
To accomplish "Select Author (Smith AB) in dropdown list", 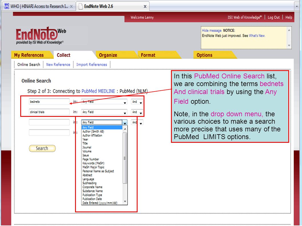I will point(102,131).
